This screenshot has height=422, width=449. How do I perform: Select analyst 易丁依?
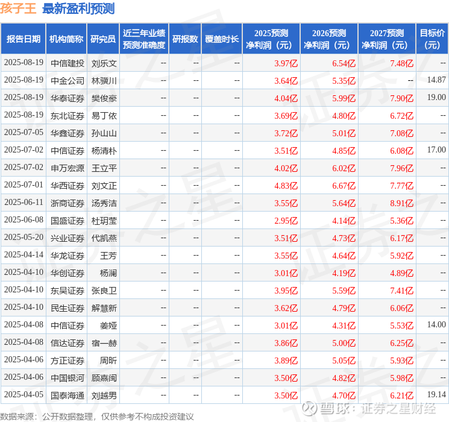tap(104, 116)
